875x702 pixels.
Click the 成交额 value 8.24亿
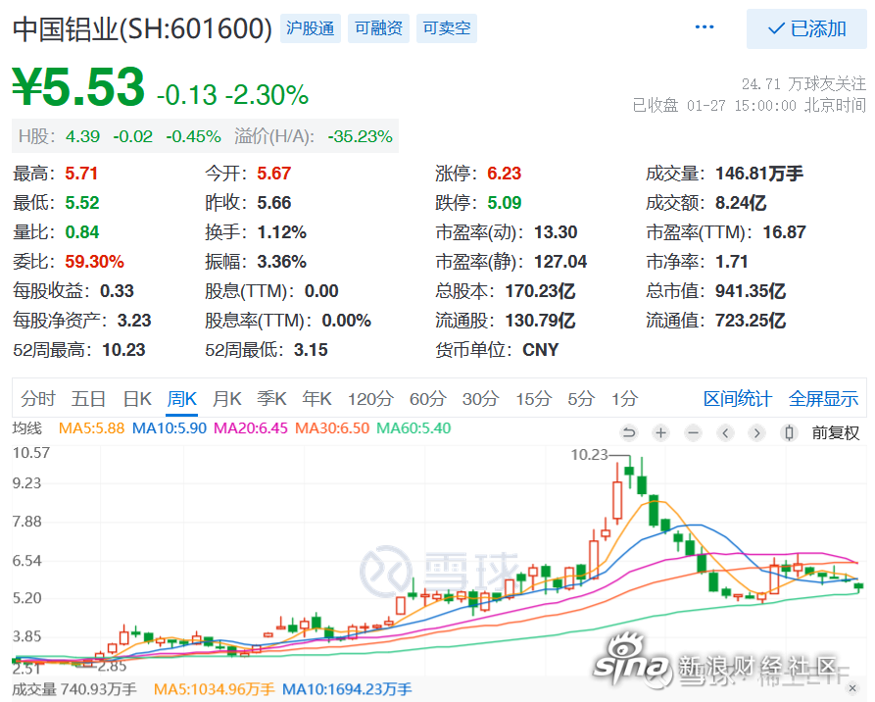click(741, 203)
